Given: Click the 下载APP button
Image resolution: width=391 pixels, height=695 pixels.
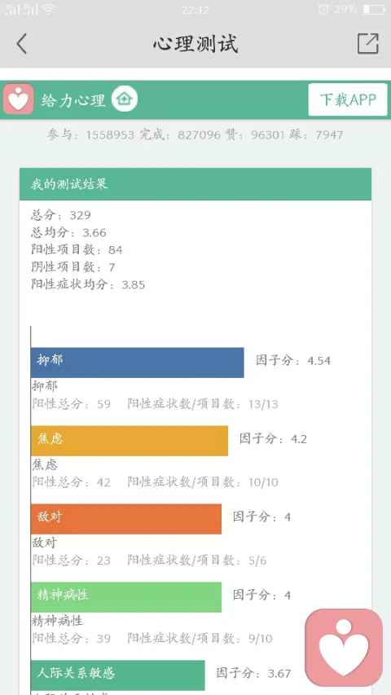Looking at the screenshot, I should pyautogui.click(x=348, y=99).
